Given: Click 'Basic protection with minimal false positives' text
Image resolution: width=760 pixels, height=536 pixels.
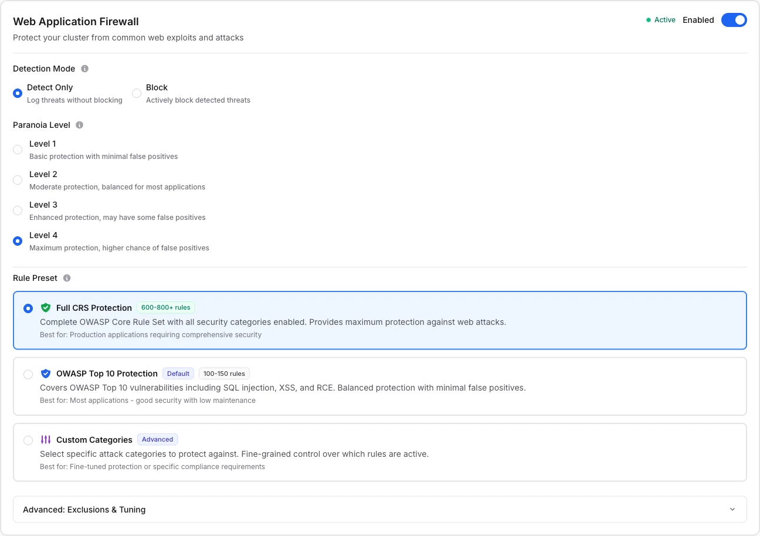Looking at the screenshot, I should (104, 157).
